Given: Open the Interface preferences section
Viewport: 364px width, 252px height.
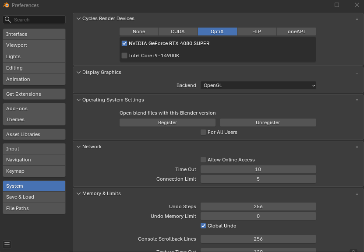Looking at the screenshot, I should click(34, 34).
